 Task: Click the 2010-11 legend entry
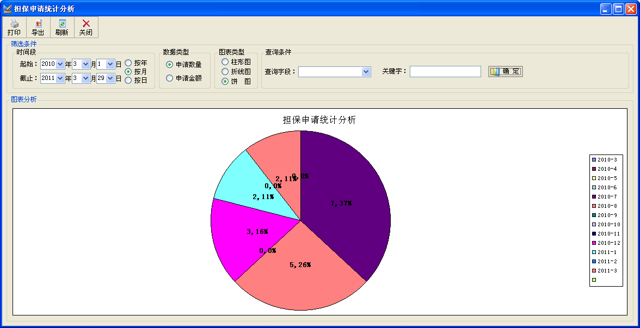(x=606, y=234)
